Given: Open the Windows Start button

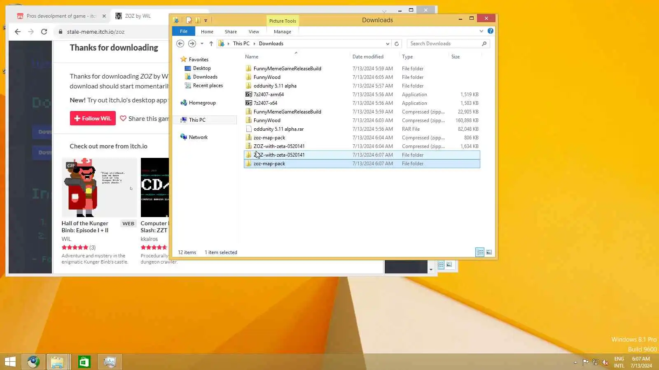Looking at the screenshot, I should click(10, 362).
